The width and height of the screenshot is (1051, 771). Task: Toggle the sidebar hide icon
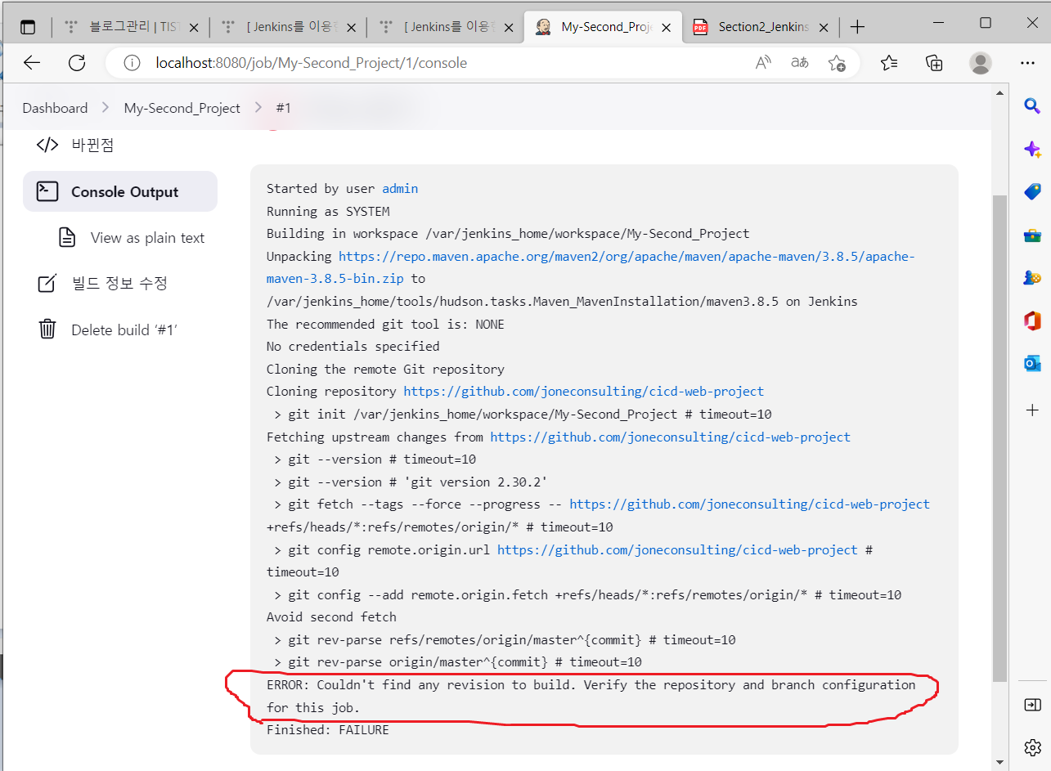(1032, 705)
